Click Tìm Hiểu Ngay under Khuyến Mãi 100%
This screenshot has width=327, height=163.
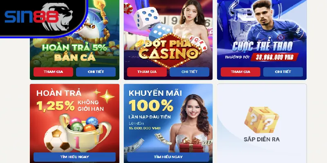pos(168,157)
